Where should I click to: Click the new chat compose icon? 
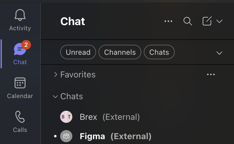[x=207, y=21]
